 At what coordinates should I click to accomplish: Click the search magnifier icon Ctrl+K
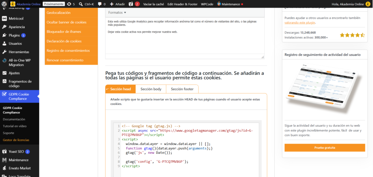click(x=81, y=4)
